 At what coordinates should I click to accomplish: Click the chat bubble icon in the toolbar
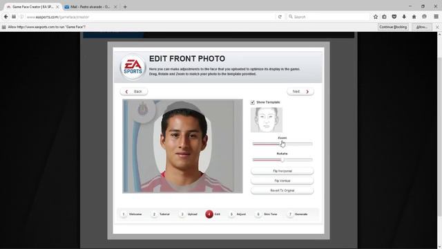[x=424, y=17]
